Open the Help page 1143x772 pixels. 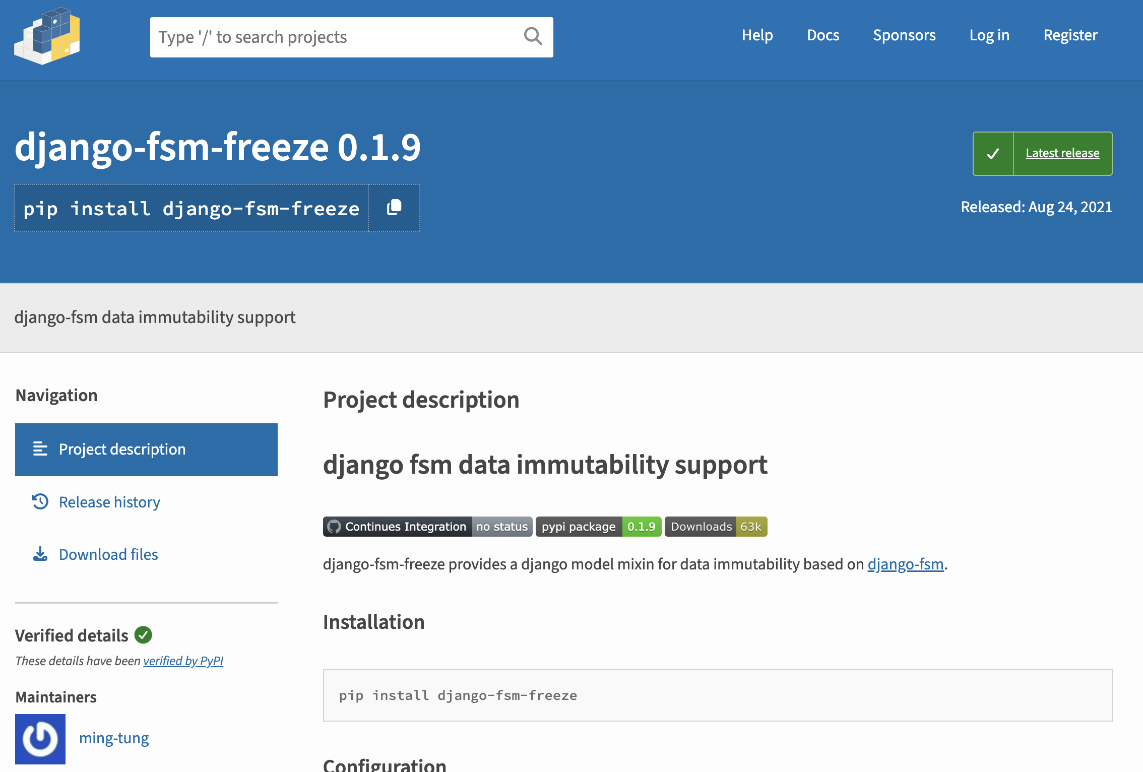(x=757, y=35)
